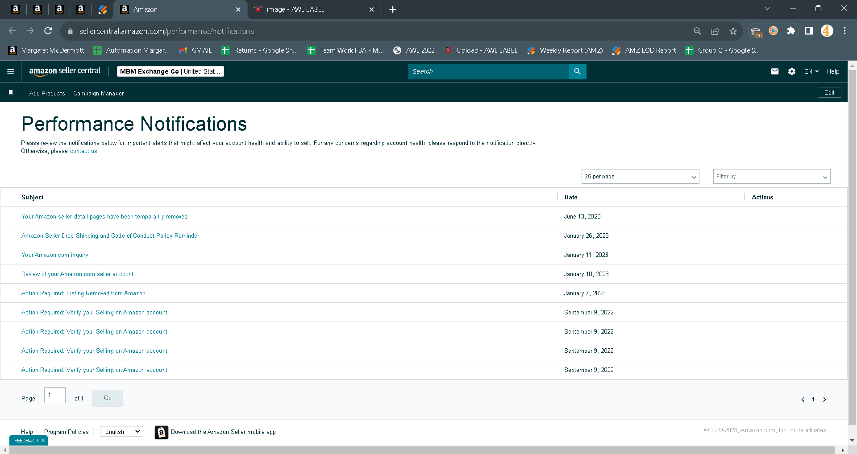
Task: Open the Campaign Manager menu item
Action: tap(98, 93)
